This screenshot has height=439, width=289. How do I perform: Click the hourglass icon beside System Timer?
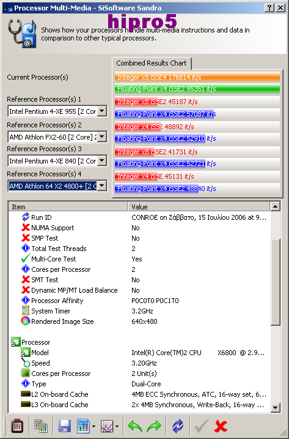26,311
